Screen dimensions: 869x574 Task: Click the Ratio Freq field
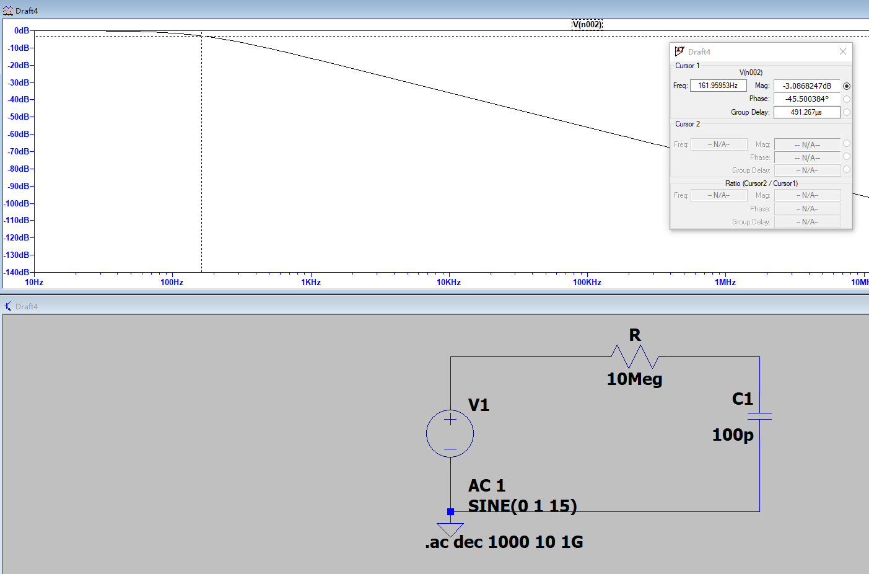click(718, 195)
